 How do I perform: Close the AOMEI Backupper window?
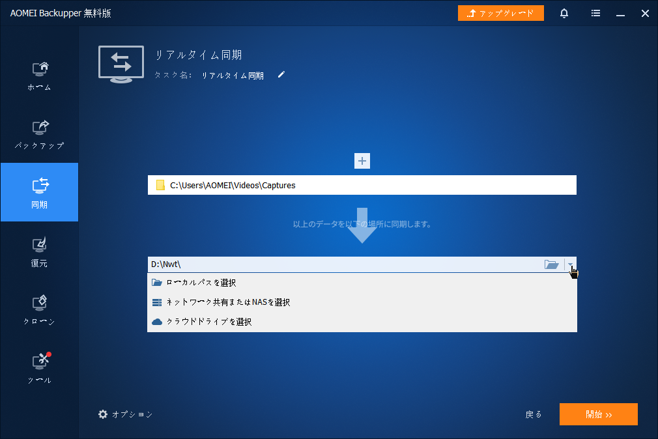click(645, 14)
